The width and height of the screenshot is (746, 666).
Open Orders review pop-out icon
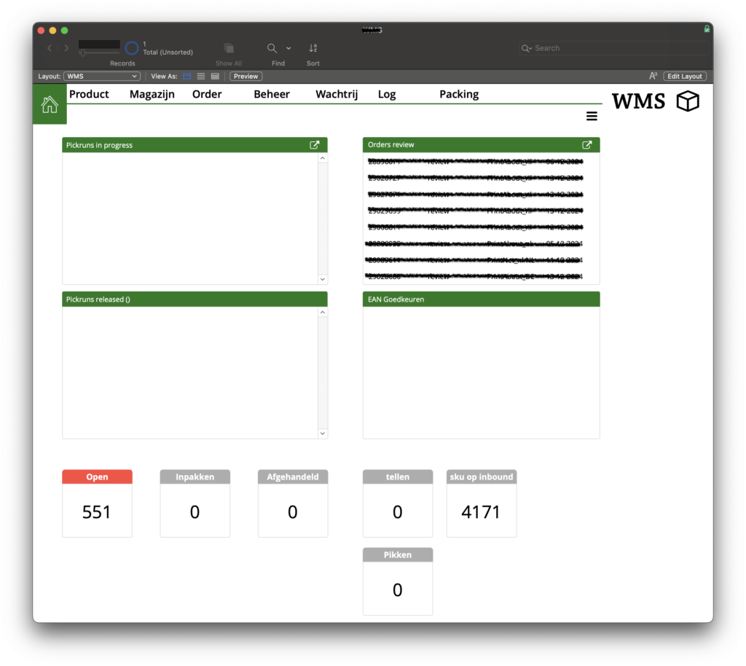click(587, 145)
